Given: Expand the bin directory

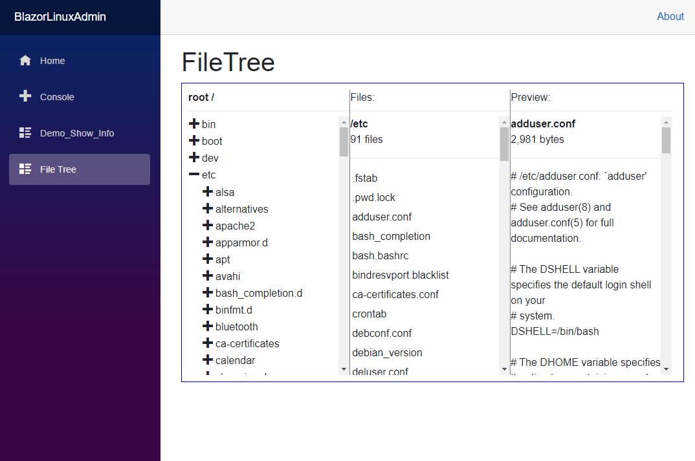Looking at the screenshot, I should click(x=193, y=124).
